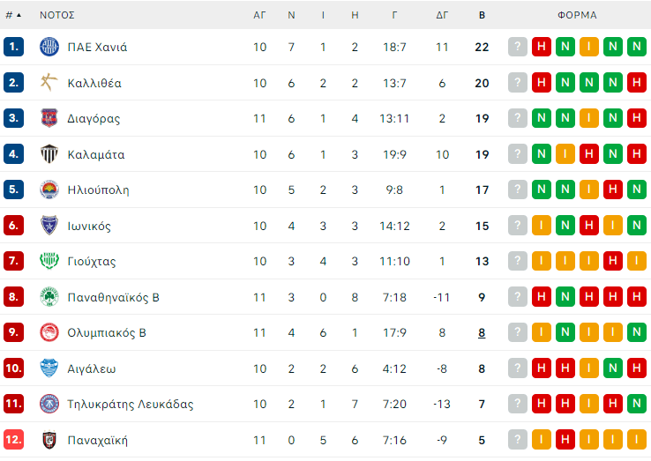Sort table by the # rank column
Image resolution: width=651 pixels, height=461 pixels.
tap(13, 15)
